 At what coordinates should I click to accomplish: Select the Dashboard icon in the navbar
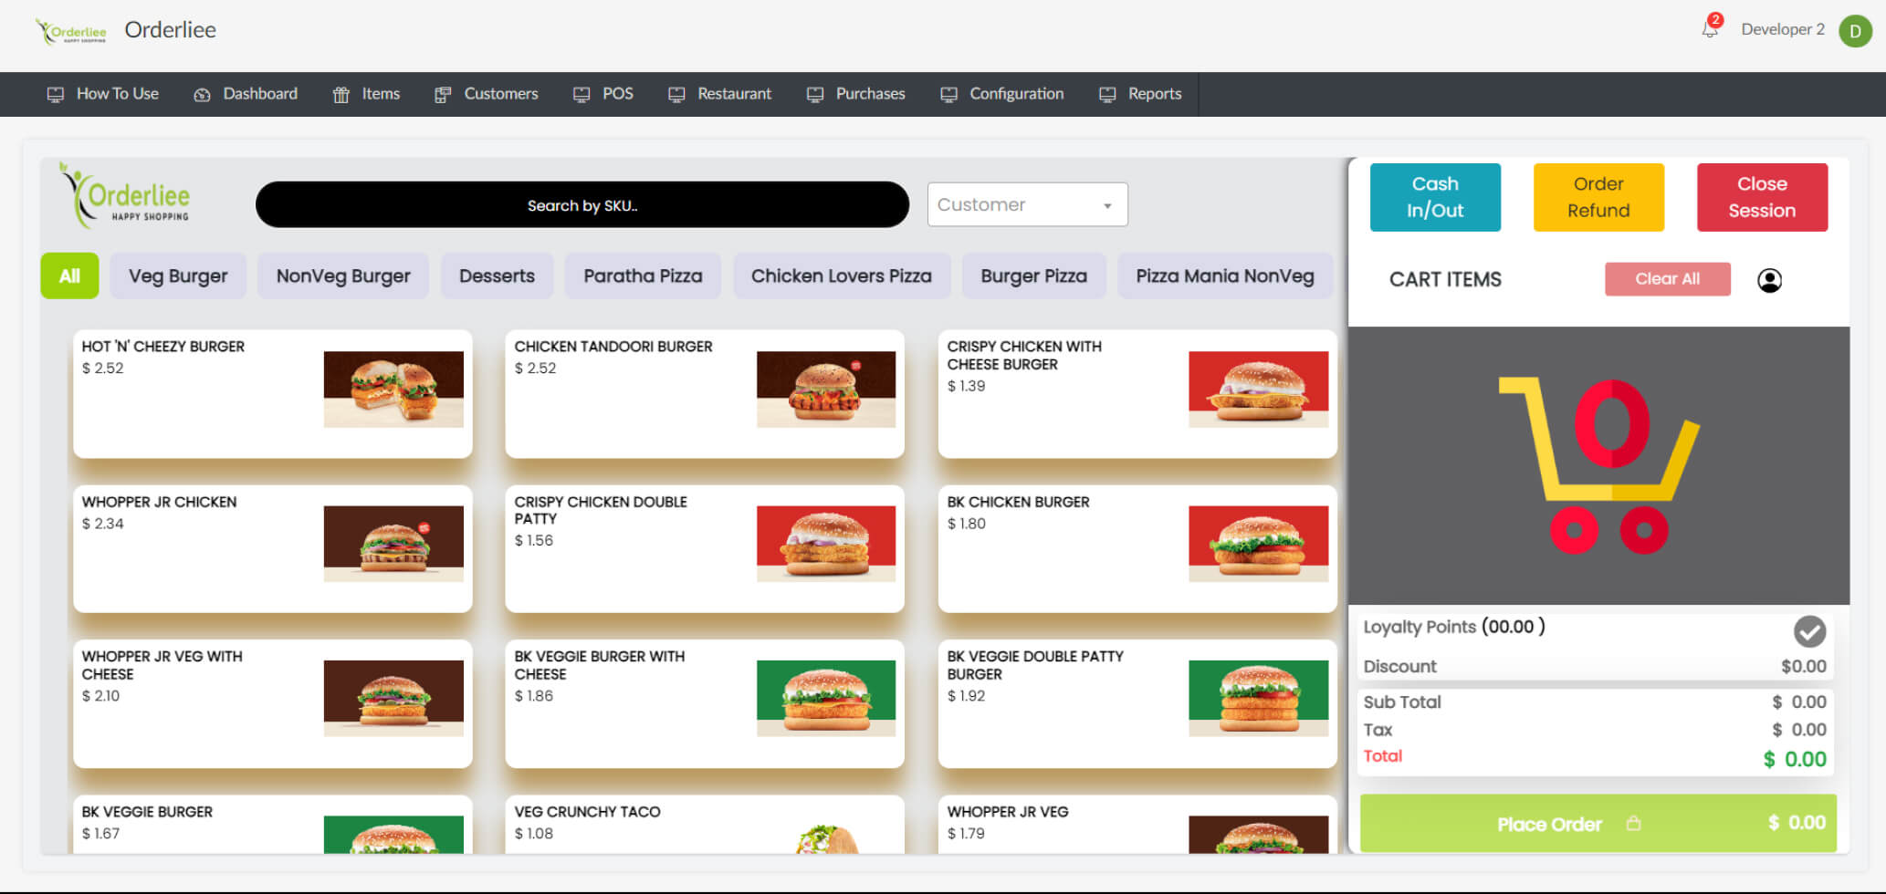(x=202, y=93)
